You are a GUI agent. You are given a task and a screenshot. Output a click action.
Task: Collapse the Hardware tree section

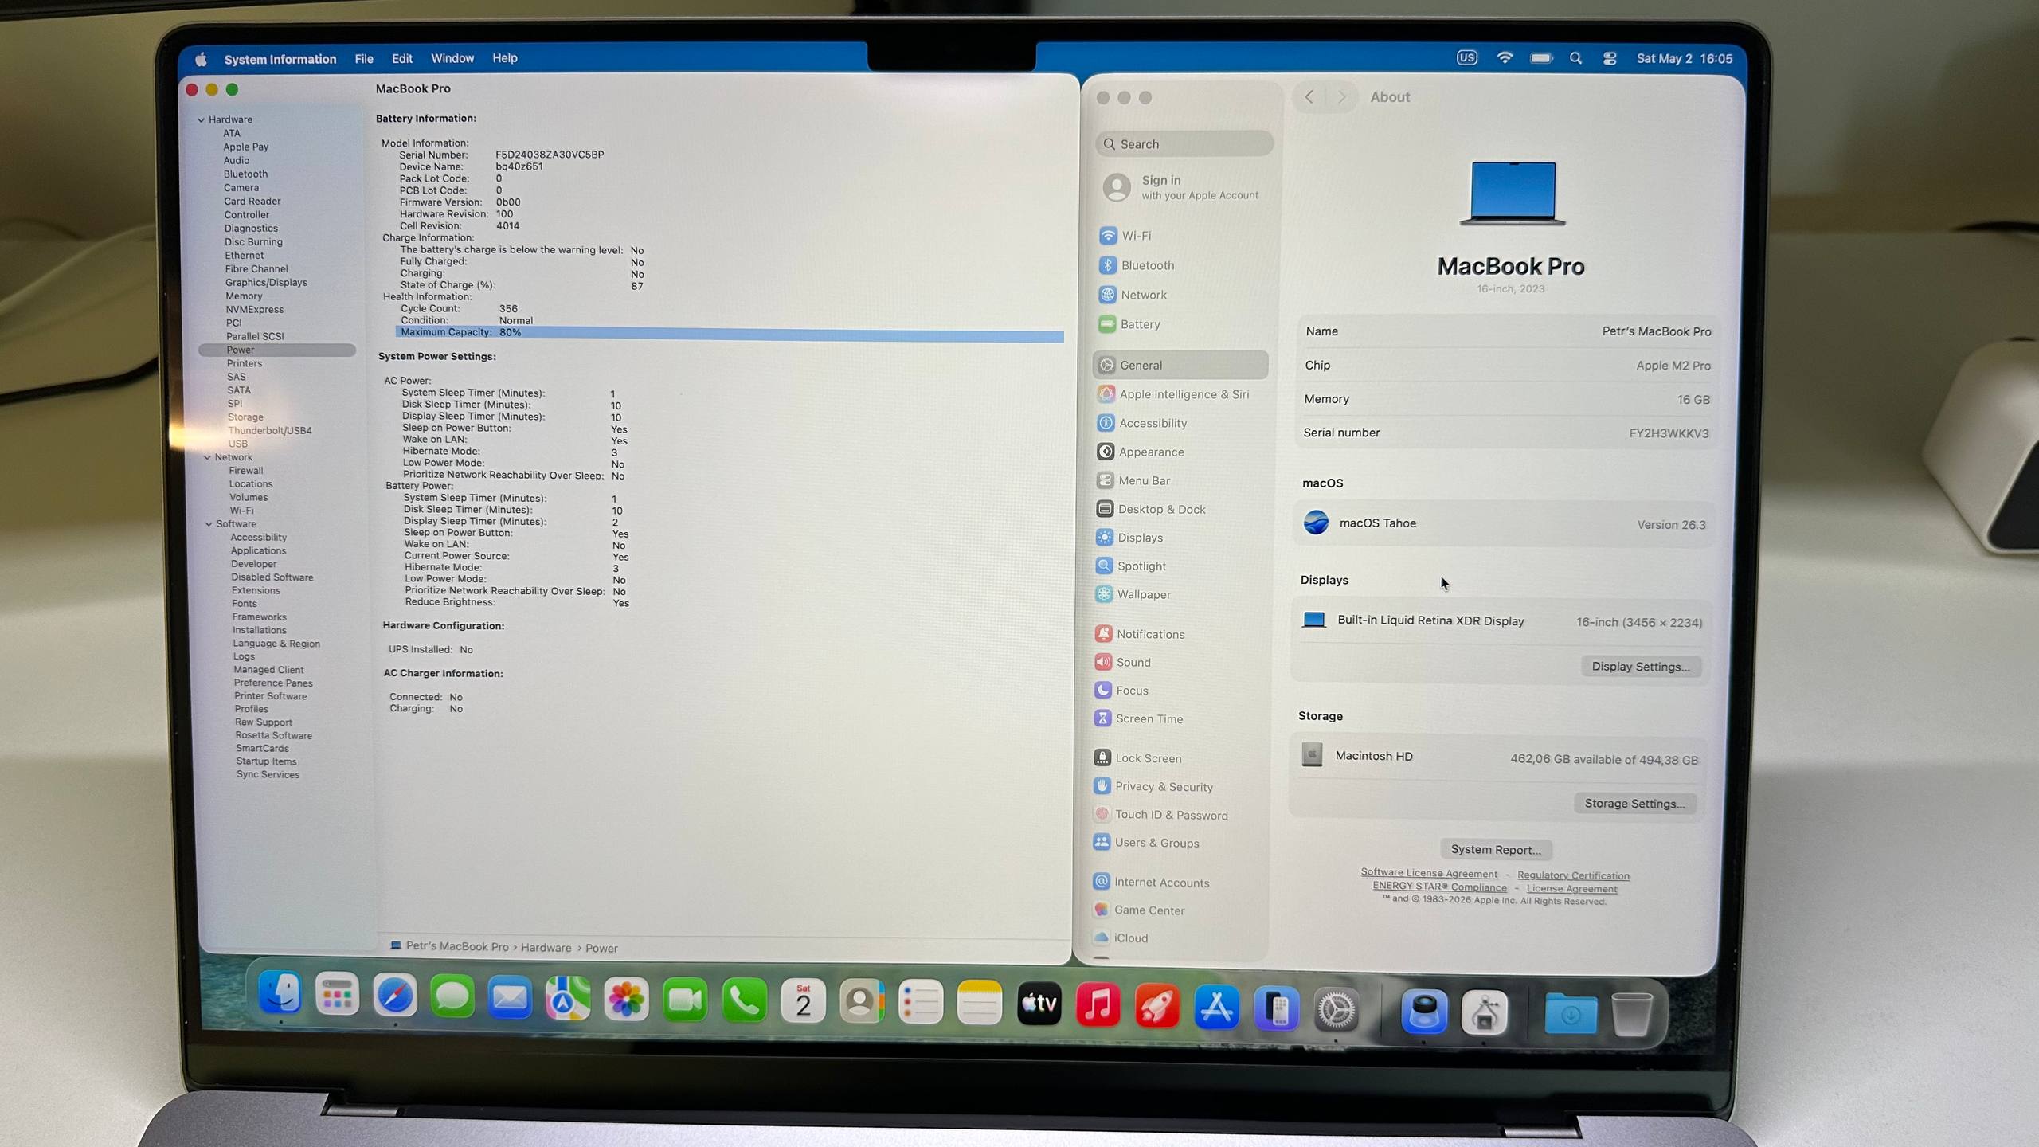(201, 119)
